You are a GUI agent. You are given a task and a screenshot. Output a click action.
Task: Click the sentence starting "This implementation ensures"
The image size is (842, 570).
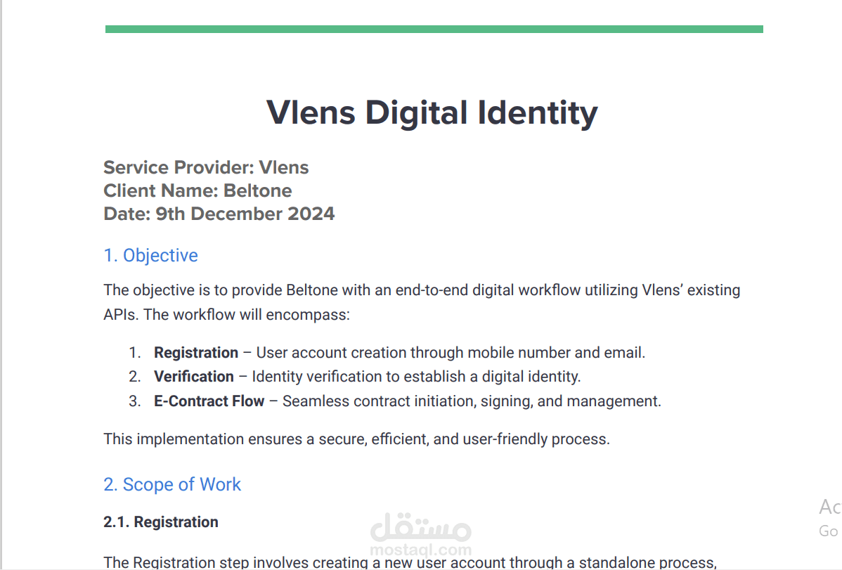tap(356, 439)
